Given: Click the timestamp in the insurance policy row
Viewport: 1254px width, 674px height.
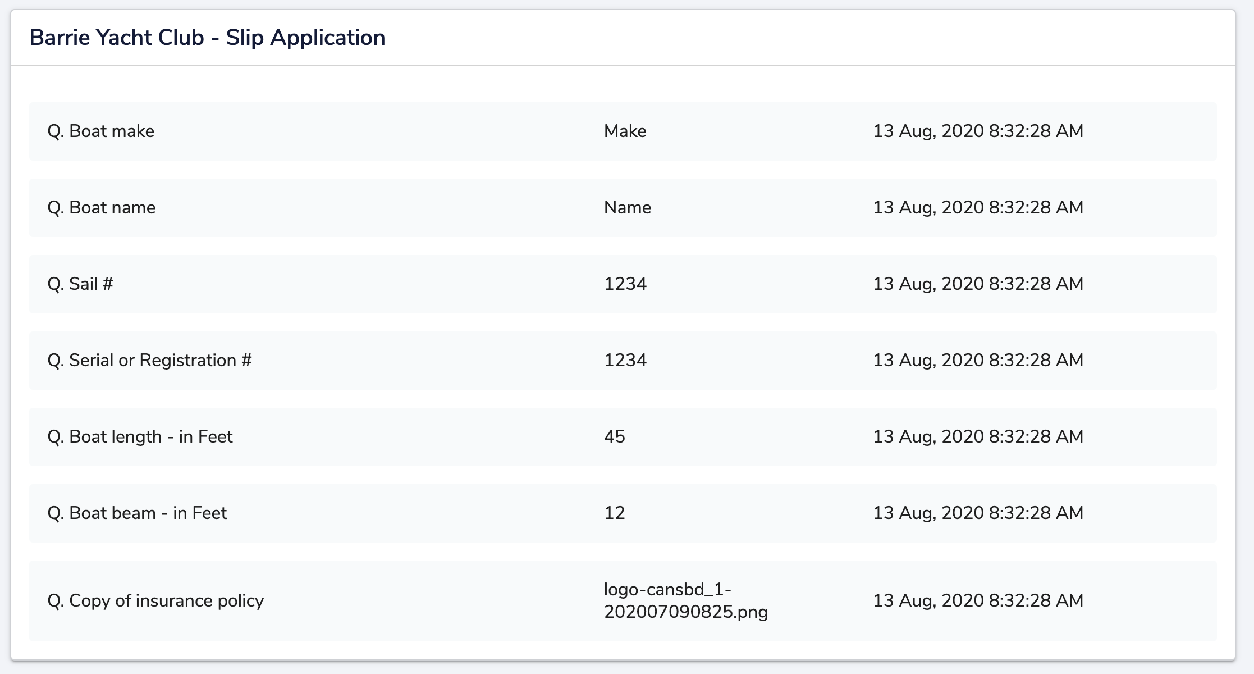Looking at the screenshot, I should [978, 600].
